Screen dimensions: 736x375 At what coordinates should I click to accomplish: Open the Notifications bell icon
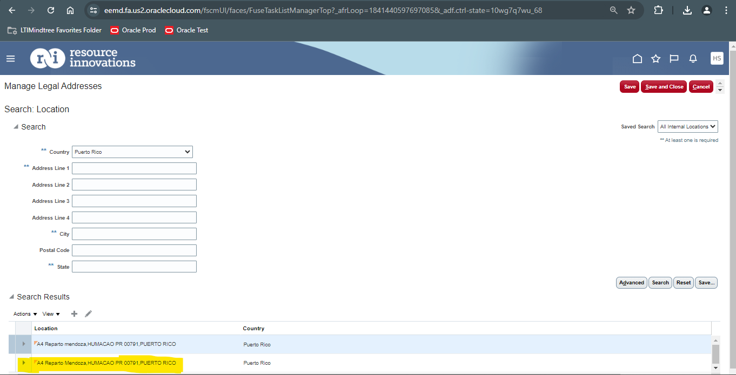[x=693, y=58]
